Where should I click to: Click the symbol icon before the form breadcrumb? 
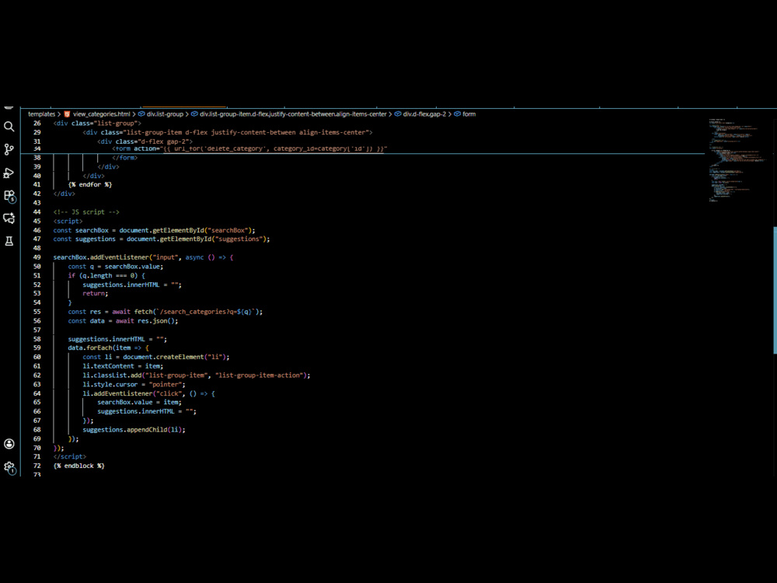457,114
